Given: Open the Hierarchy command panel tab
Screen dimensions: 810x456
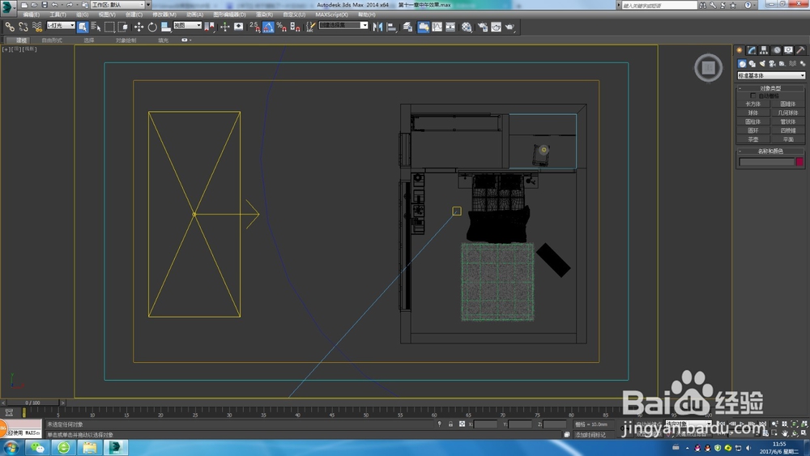Looking at the screenshot, I should (764, 50).
